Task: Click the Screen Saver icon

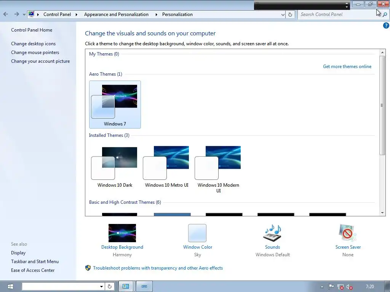Action: point(348,233)
